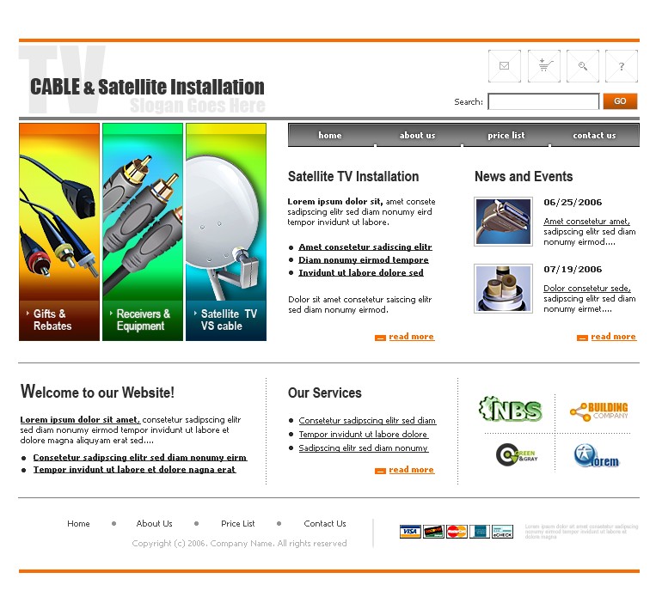Click the Welcome to our Website! heading
Screen dimensions: 656x609
coord(97,392)
